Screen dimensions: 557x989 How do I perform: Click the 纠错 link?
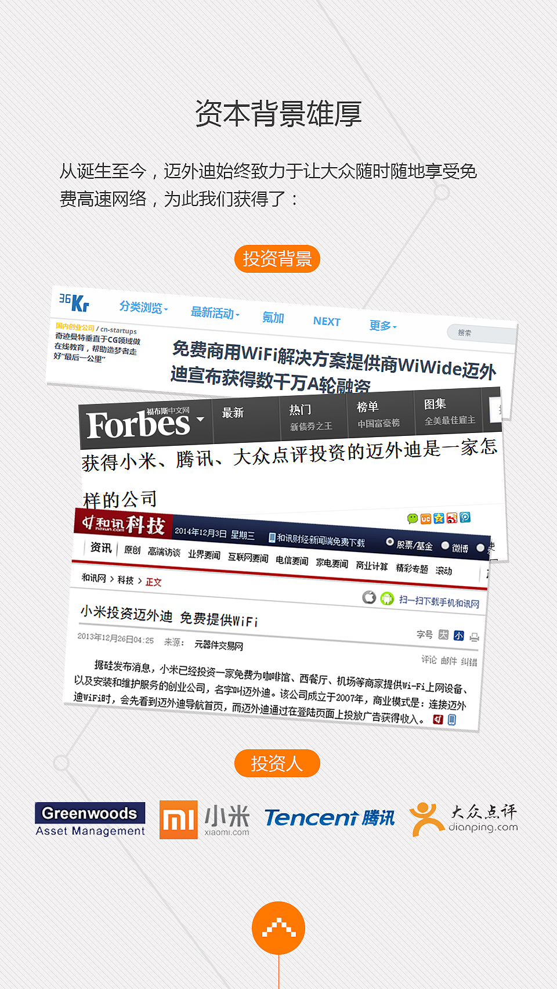point(469,662)
